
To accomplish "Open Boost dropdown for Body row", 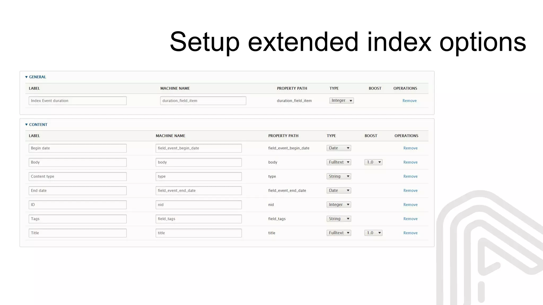I will coord(373,162).
